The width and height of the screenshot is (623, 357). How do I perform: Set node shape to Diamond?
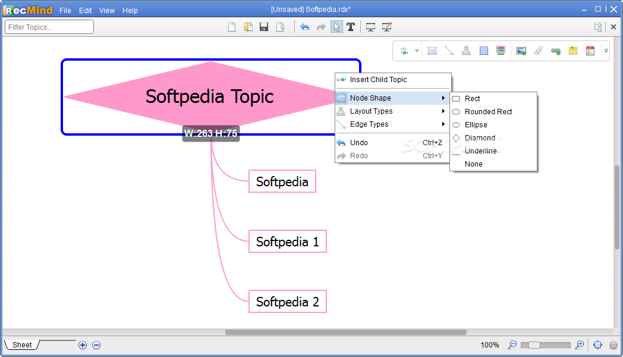pos(493,138)
